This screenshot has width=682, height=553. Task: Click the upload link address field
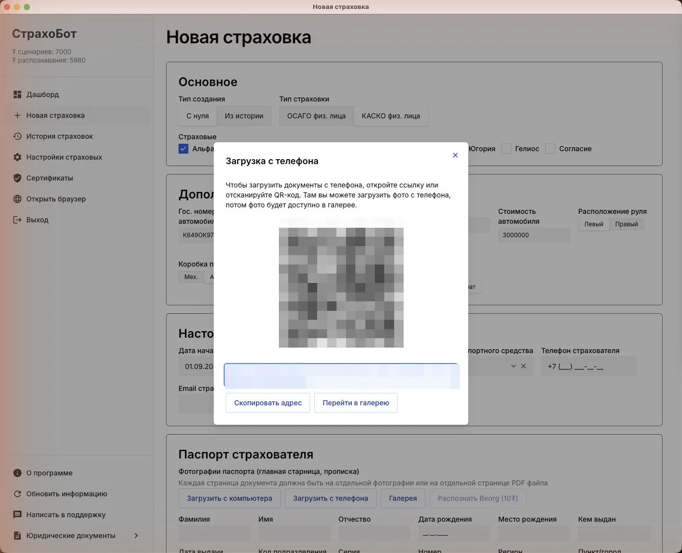coord(341,375)
